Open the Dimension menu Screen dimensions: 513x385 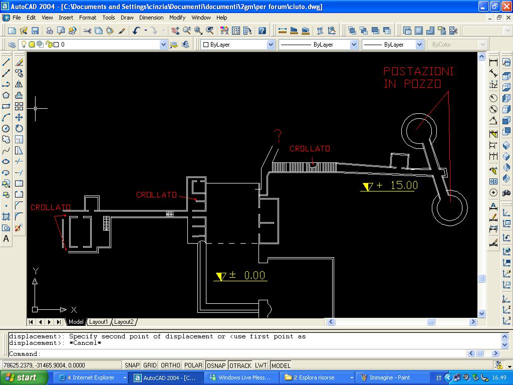[151, 18]
